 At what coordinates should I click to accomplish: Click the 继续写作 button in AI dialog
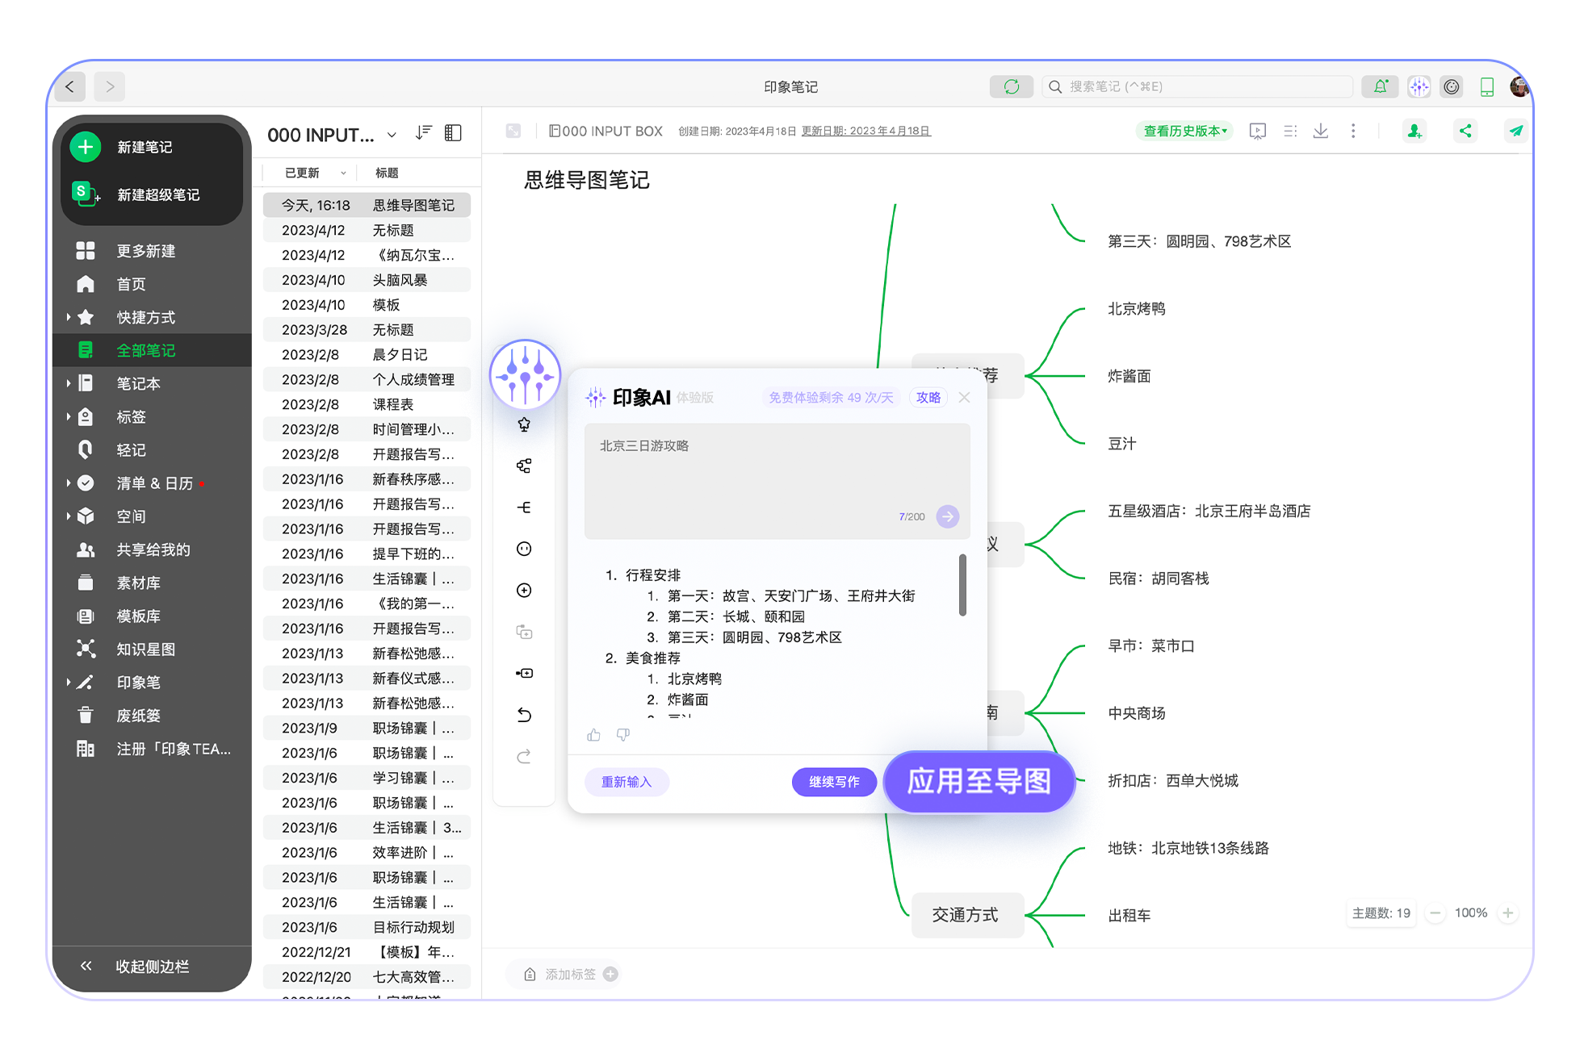[834, 781]
